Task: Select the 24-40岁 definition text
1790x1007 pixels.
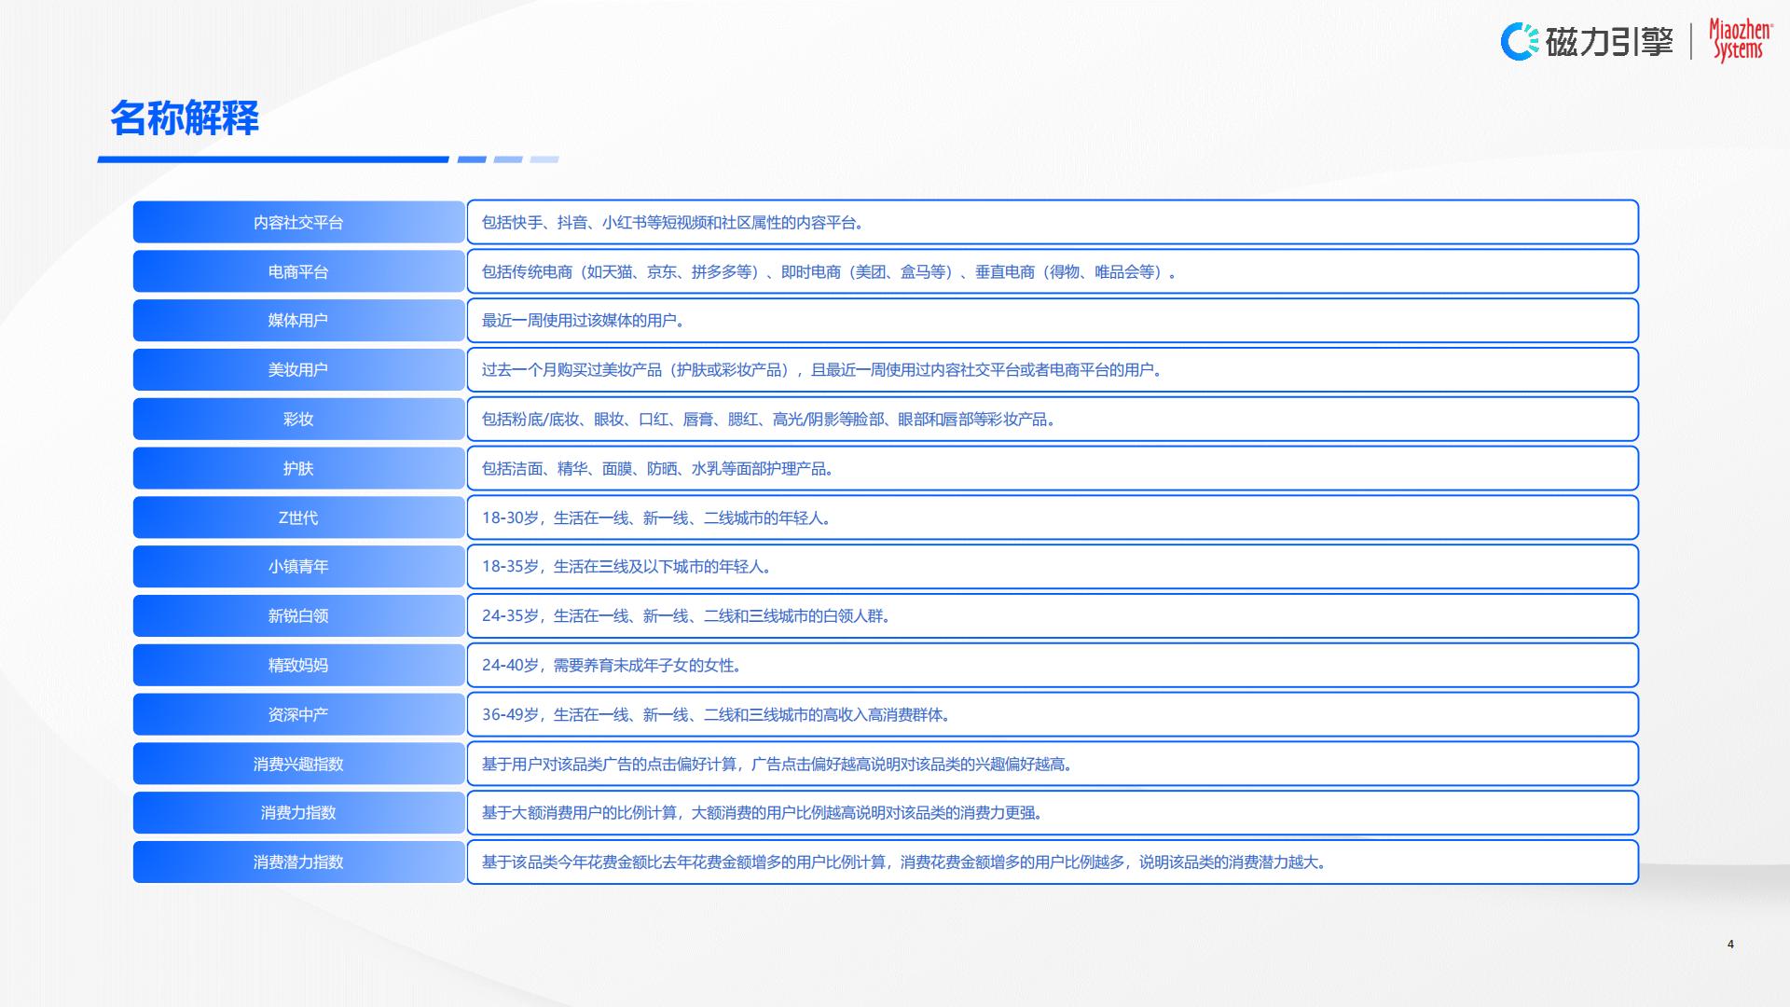Action: coord(613,666)
